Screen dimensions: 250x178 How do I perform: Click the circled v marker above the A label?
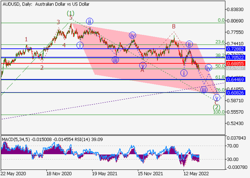tap(142, 65)
